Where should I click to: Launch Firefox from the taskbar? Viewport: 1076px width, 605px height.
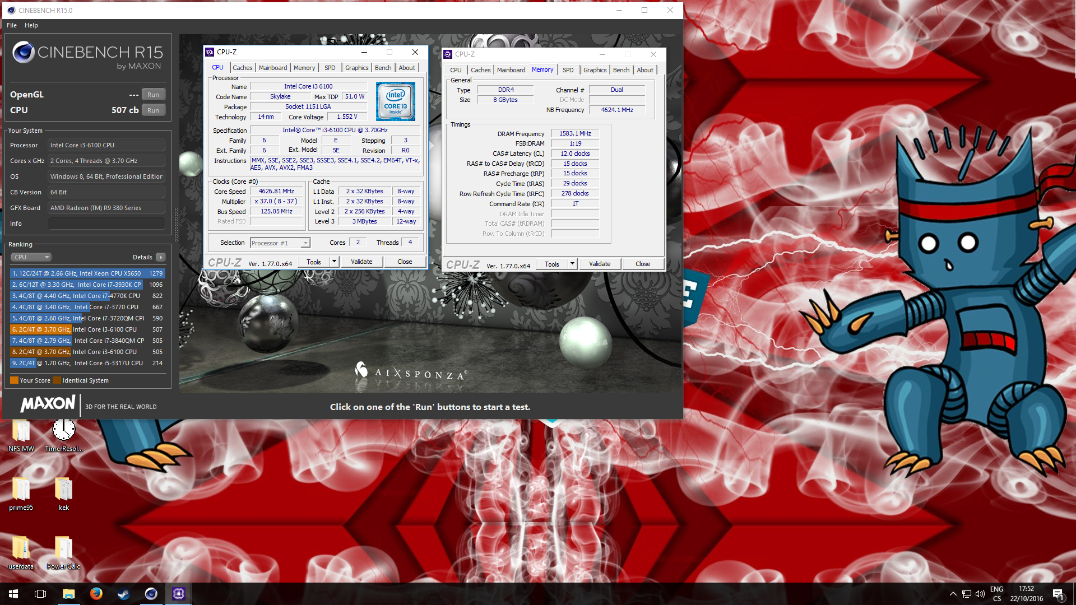pos(96,594)
